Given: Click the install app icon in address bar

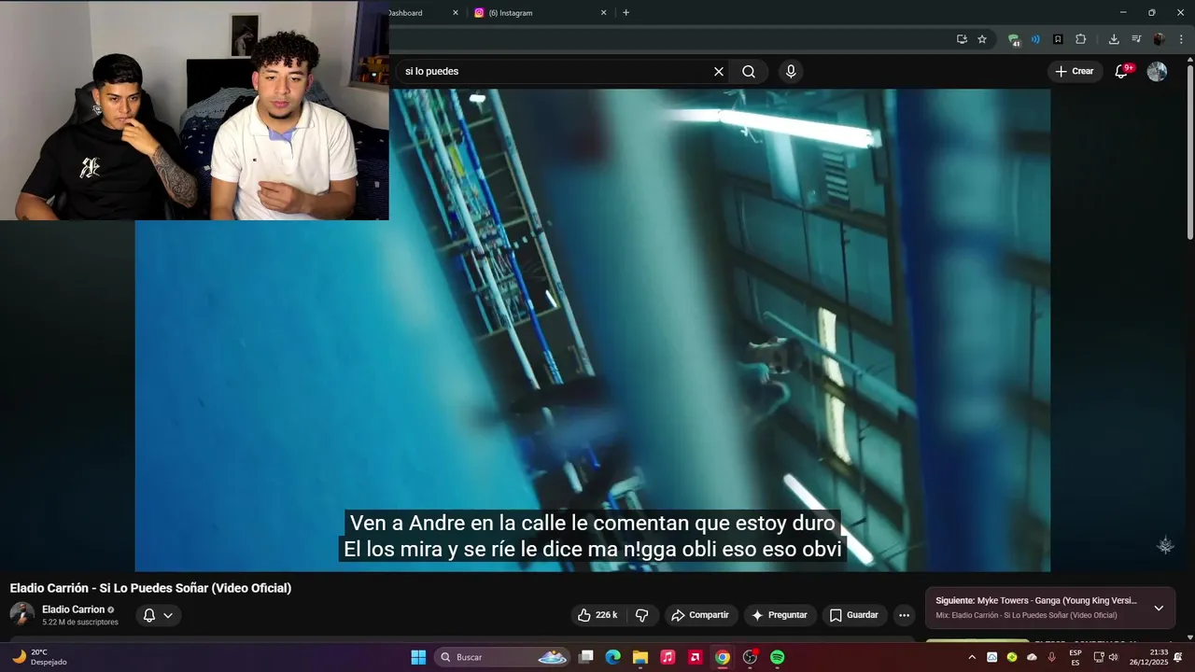Looking at the screenshot, I should [x=962, y=39].
